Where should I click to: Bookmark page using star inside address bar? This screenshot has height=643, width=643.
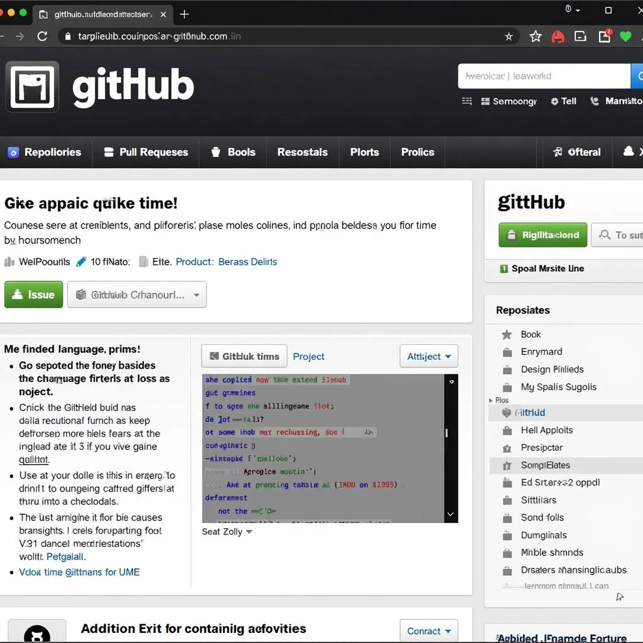[509, 36]
